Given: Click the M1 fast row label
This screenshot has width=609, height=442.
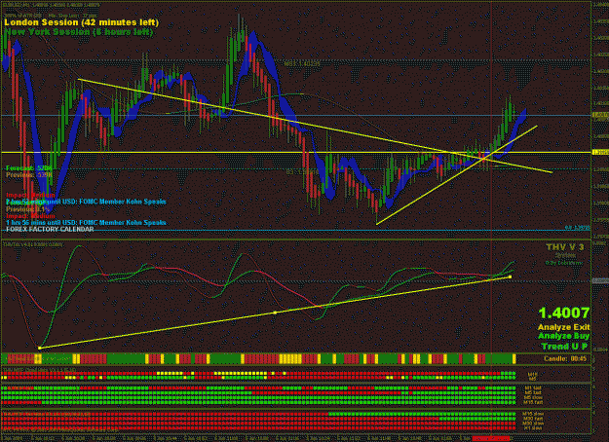Looking at the screenshot, I should (533, 388).
